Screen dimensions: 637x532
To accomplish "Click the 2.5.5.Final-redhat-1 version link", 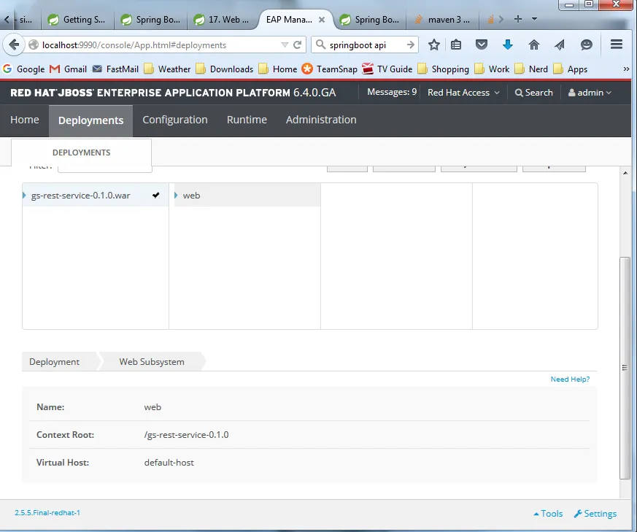I will coord(47,513).
